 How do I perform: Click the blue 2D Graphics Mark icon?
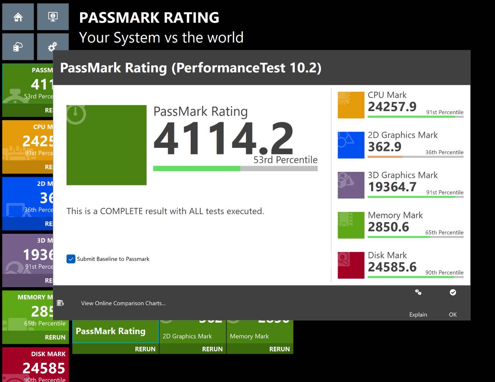(351, 145)
